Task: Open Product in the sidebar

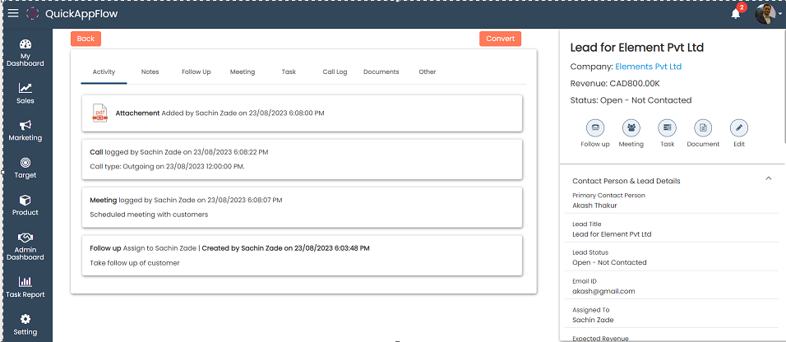Action: click(25, 205)
